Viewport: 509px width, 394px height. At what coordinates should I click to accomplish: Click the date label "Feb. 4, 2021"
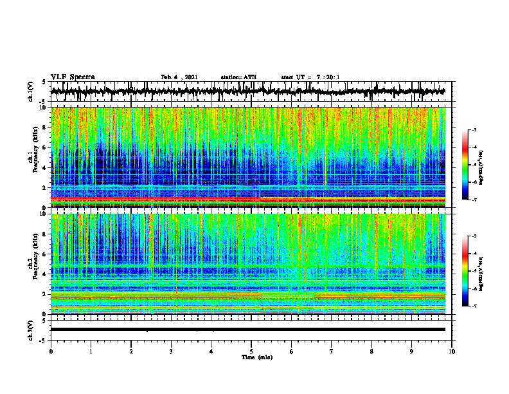point(179,77)
